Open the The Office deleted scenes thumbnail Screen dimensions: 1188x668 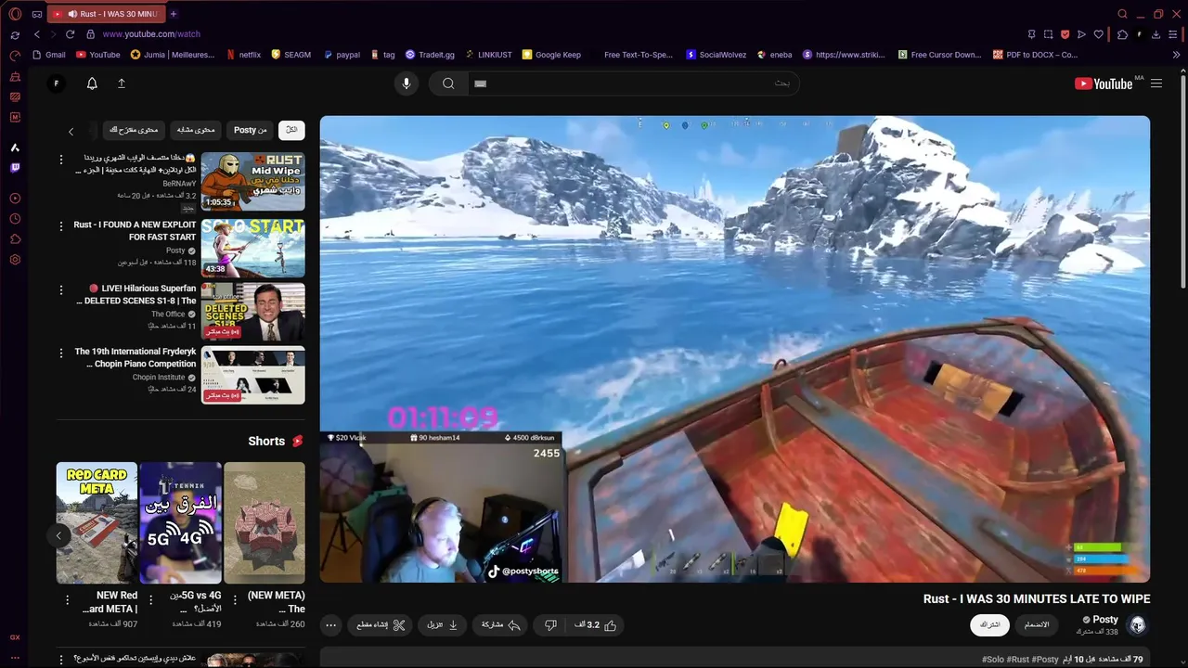coord(252,312)
